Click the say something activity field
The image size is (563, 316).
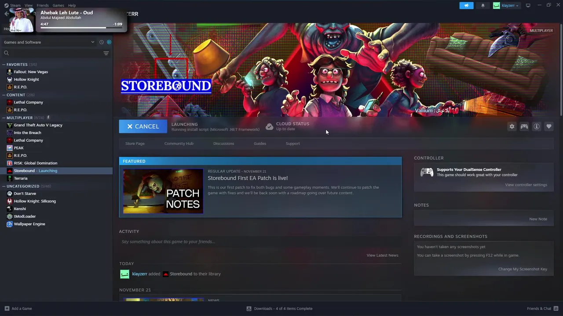point(260,242)
